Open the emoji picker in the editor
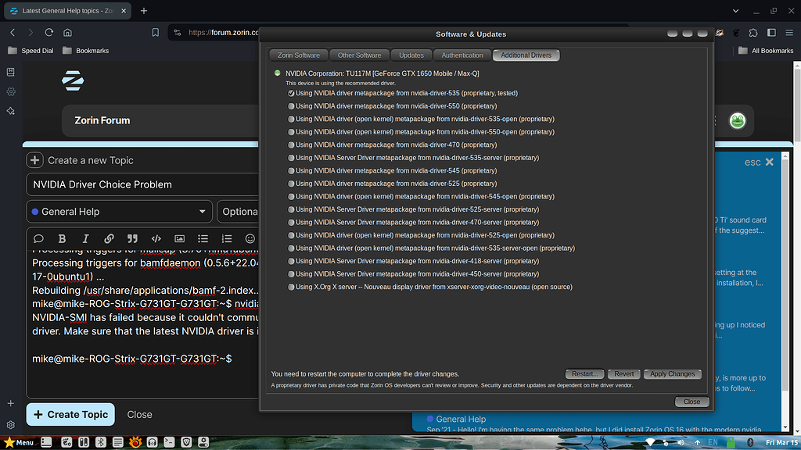Screen dimensions: 801x450 [x=250, y=238]
